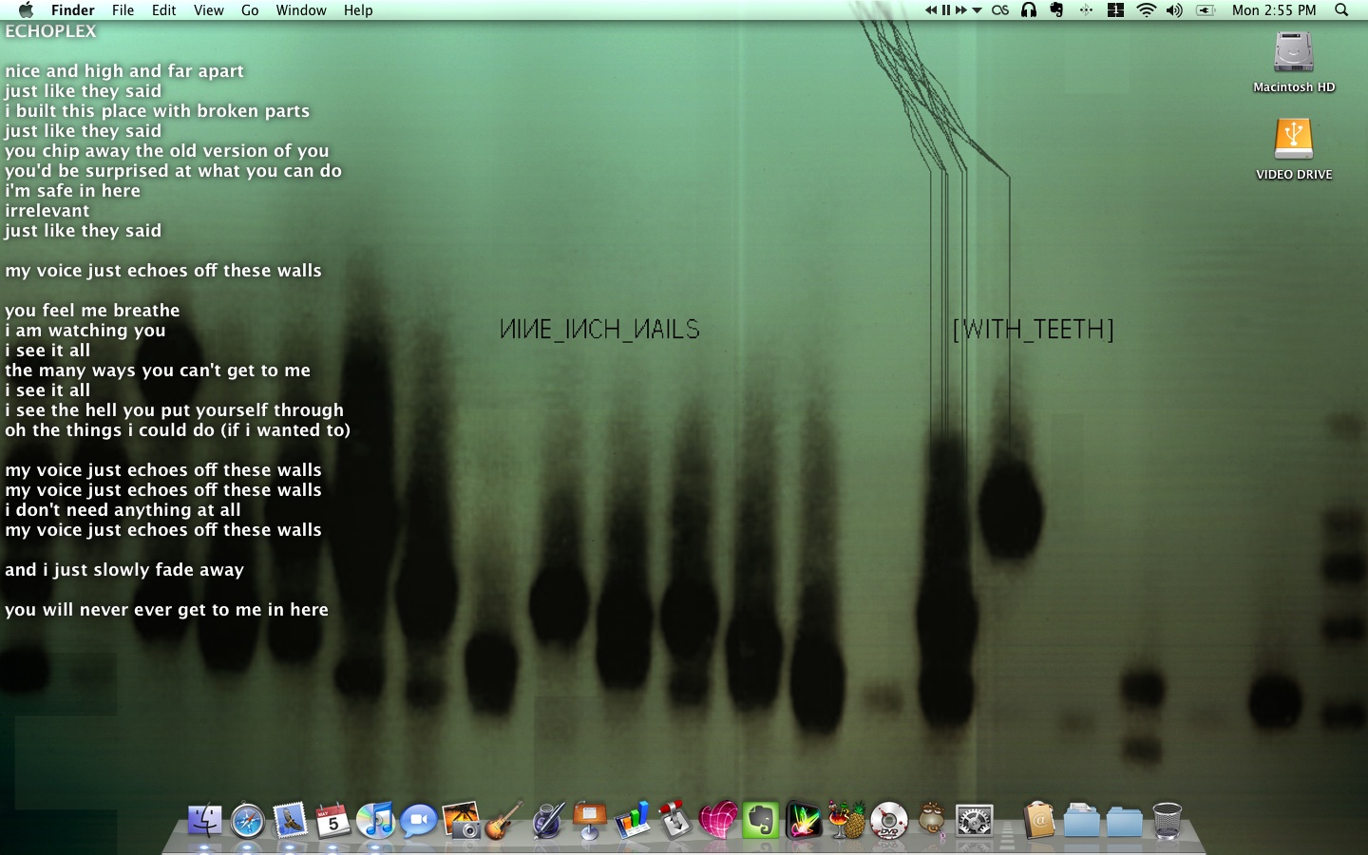Open the Finder application menu
The image size is (1368, 855).
(73, 10)
